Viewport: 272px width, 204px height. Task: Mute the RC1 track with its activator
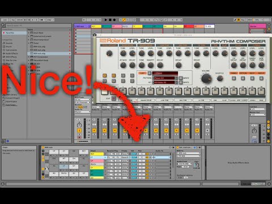(94, 130)
